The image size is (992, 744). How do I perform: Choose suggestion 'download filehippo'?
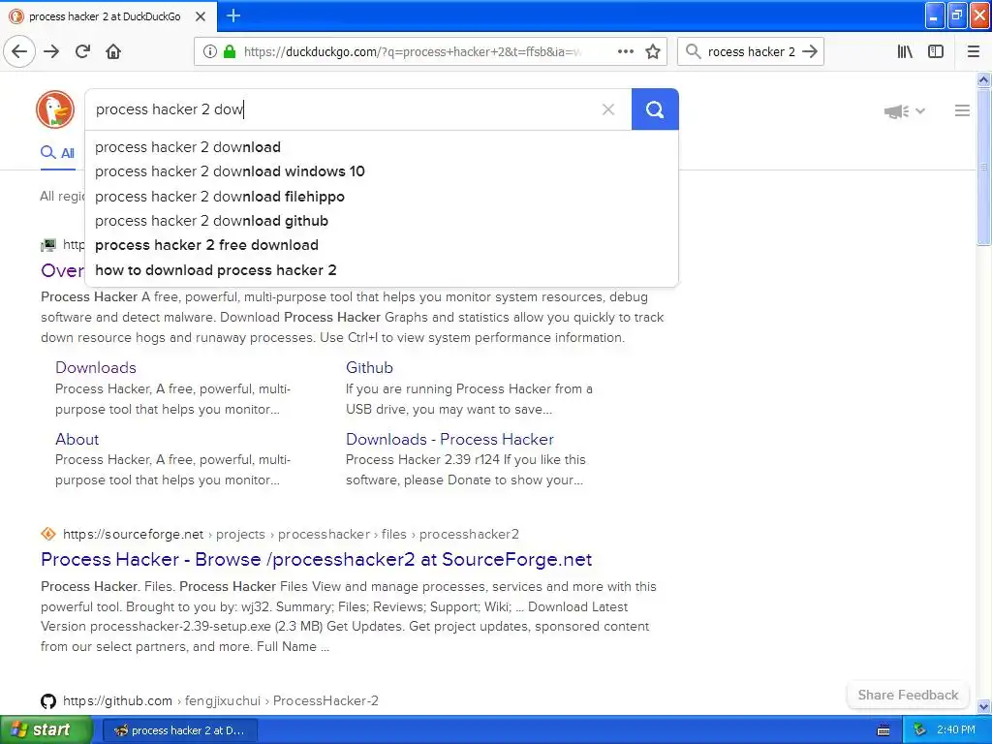pos(382,196)
